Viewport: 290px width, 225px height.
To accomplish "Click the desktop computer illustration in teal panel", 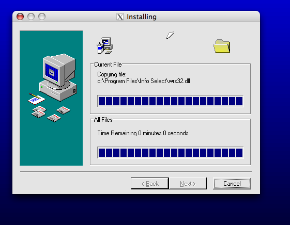I will [58, 77].
